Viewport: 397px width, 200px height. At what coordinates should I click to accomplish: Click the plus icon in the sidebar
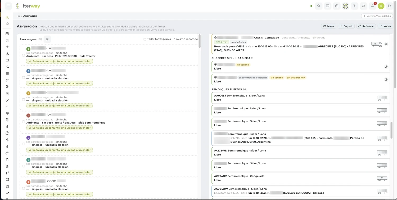pos(7,47)
